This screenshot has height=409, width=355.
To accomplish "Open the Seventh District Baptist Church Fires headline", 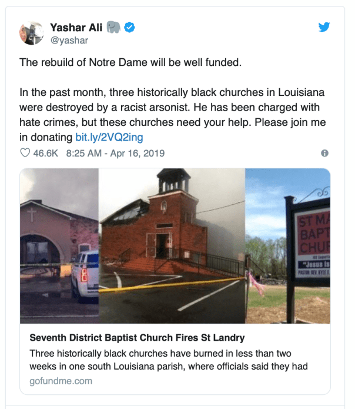I will [137, 338].
